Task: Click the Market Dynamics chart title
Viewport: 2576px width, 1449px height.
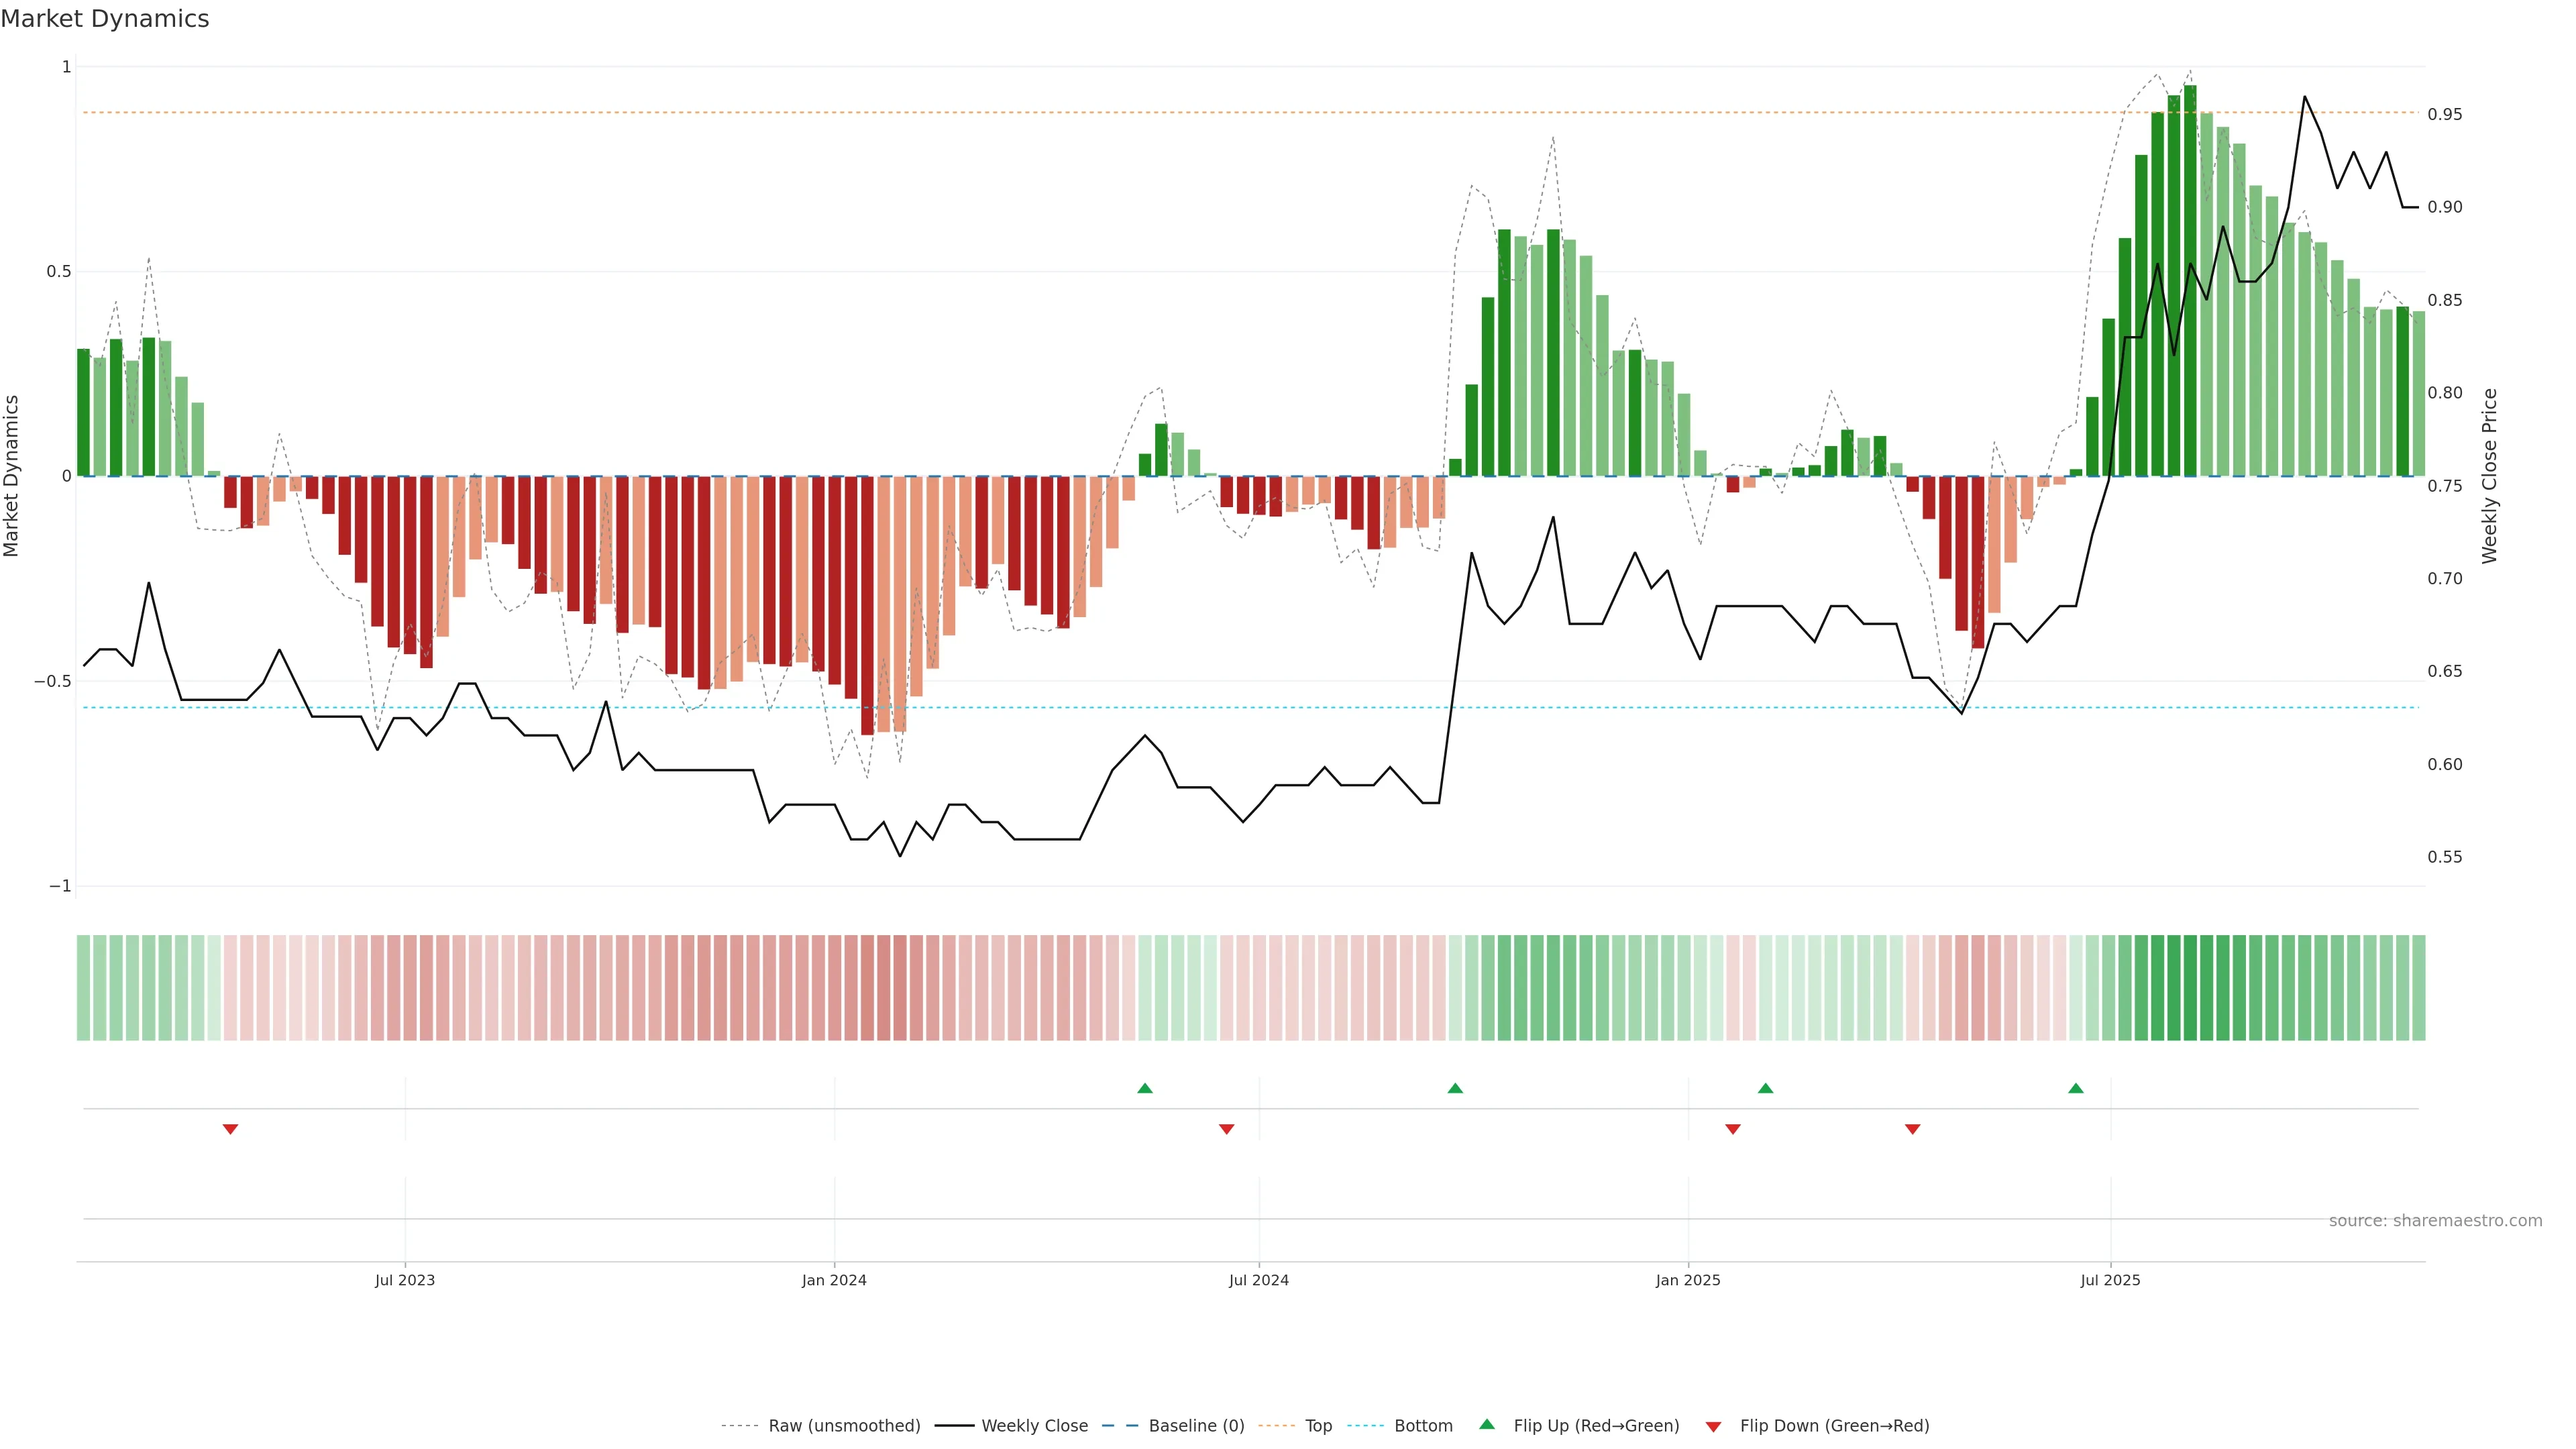Action: click(105, 19)
